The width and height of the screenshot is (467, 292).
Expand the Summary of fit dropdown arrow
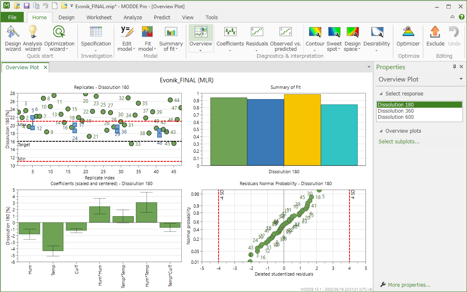177,50
